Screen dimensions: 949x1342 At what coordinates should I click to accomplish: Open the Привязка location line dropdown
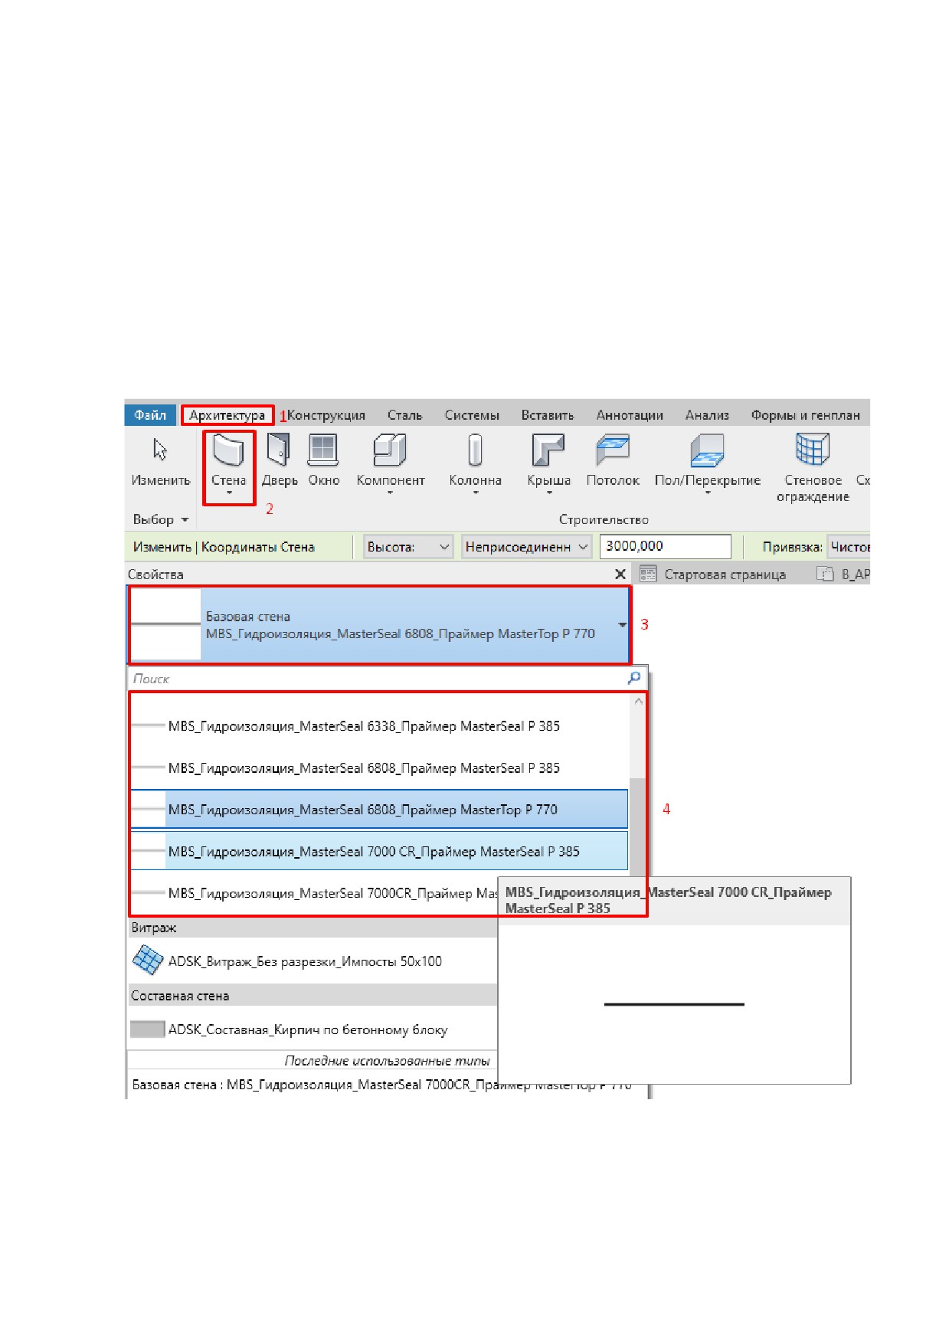[x=849, y=547]
